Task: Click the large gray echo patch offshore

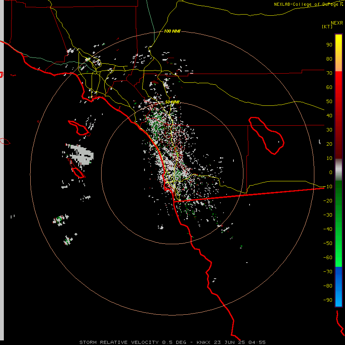Action: (x=81, y=154)
